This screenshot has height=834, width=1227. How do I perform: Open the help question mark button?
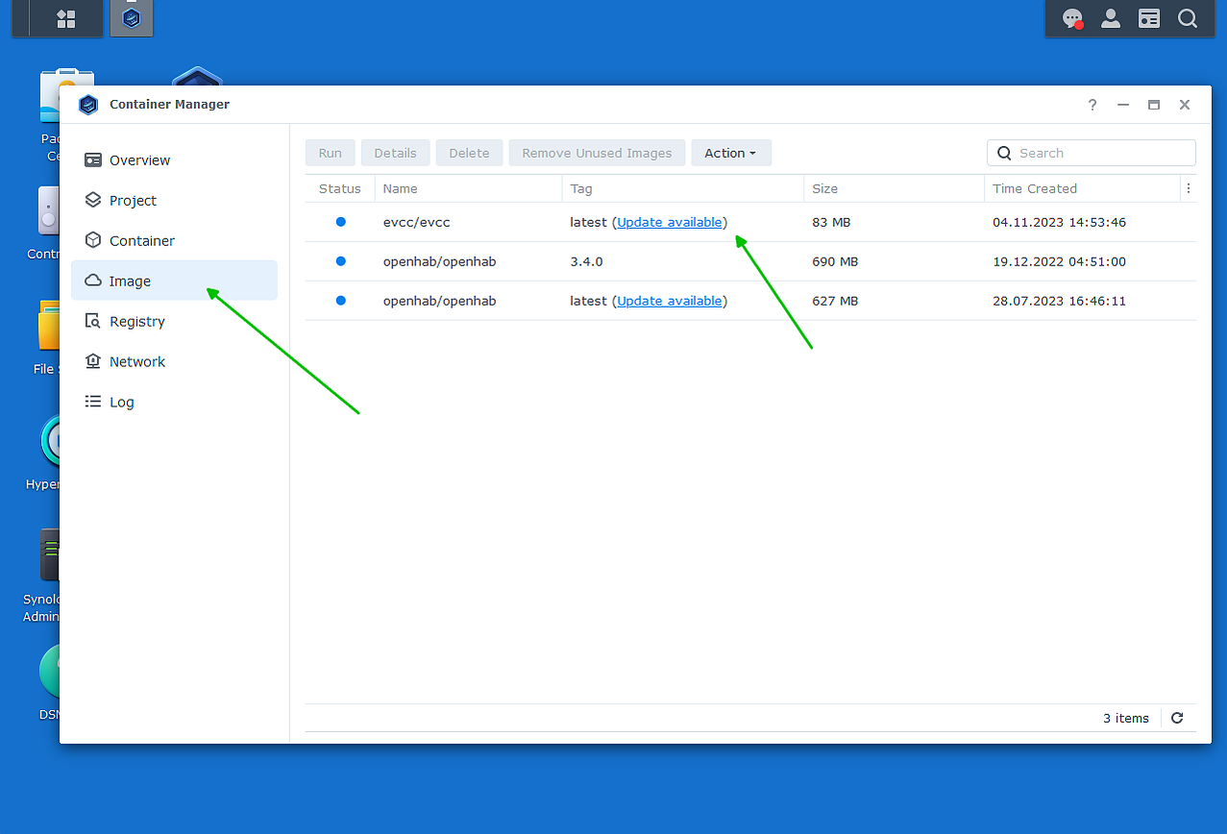coord(1092,105)
